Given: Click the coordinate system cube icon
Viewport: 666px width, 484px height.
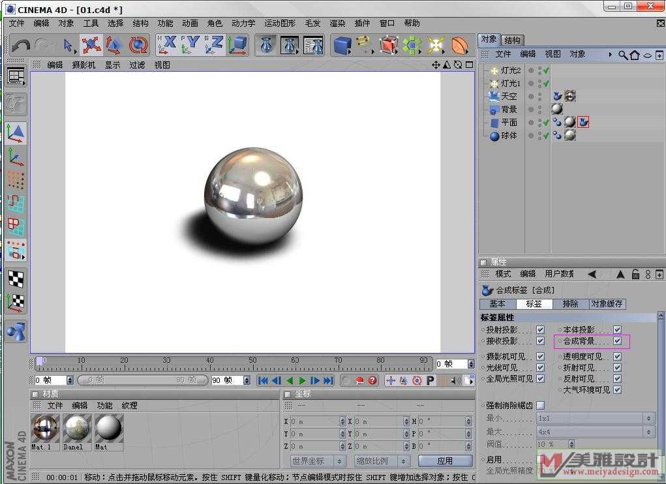Looking at the screenshot, I should coord(237,45).
